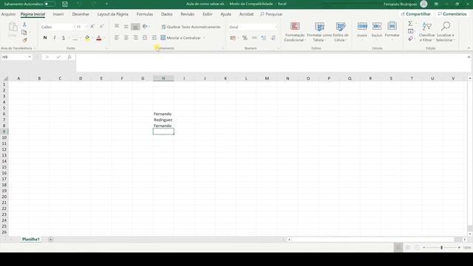Click the Compartilhar button
Screen dimensions: 473x266
point(415,14)
